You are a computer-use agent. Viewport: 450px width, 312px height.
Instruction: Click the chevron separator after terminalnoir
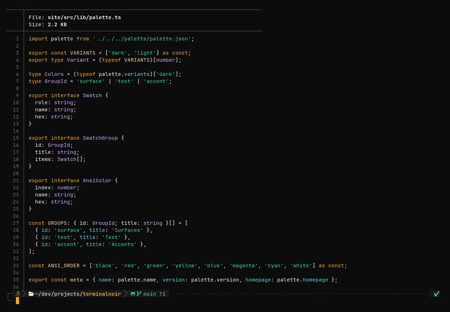(126, 294)
